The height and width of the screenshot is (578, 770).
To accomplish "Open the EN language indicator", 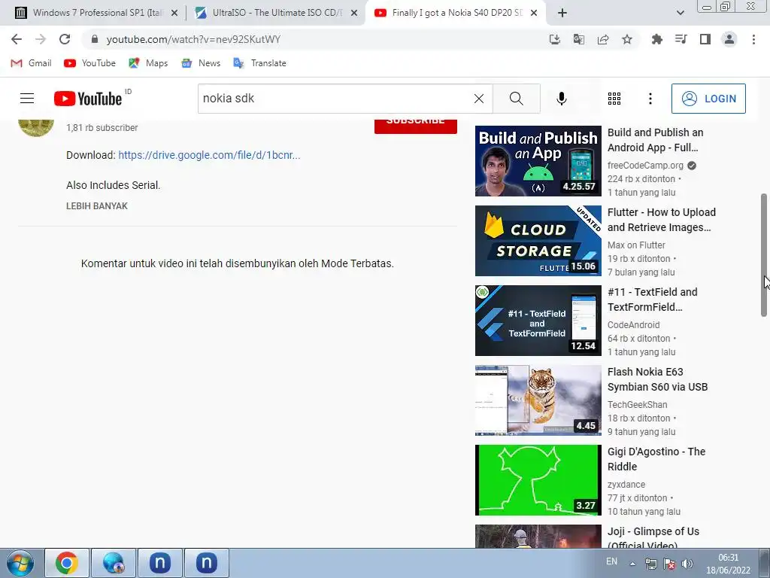I will (611, 561).
